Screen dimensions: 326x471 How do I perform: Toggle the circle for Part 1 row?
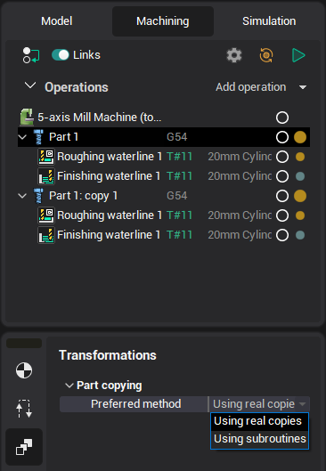click(282, 137)
